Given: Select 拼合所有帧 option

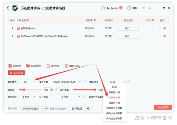Looking at the screenshot, I should pyautogui.click(x=114, y=103).
